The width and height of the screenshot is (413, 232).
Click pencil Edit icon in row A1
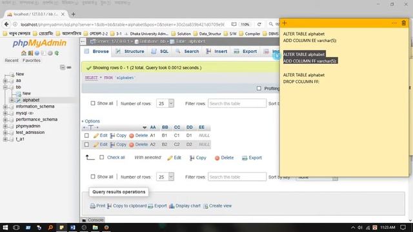96,135
